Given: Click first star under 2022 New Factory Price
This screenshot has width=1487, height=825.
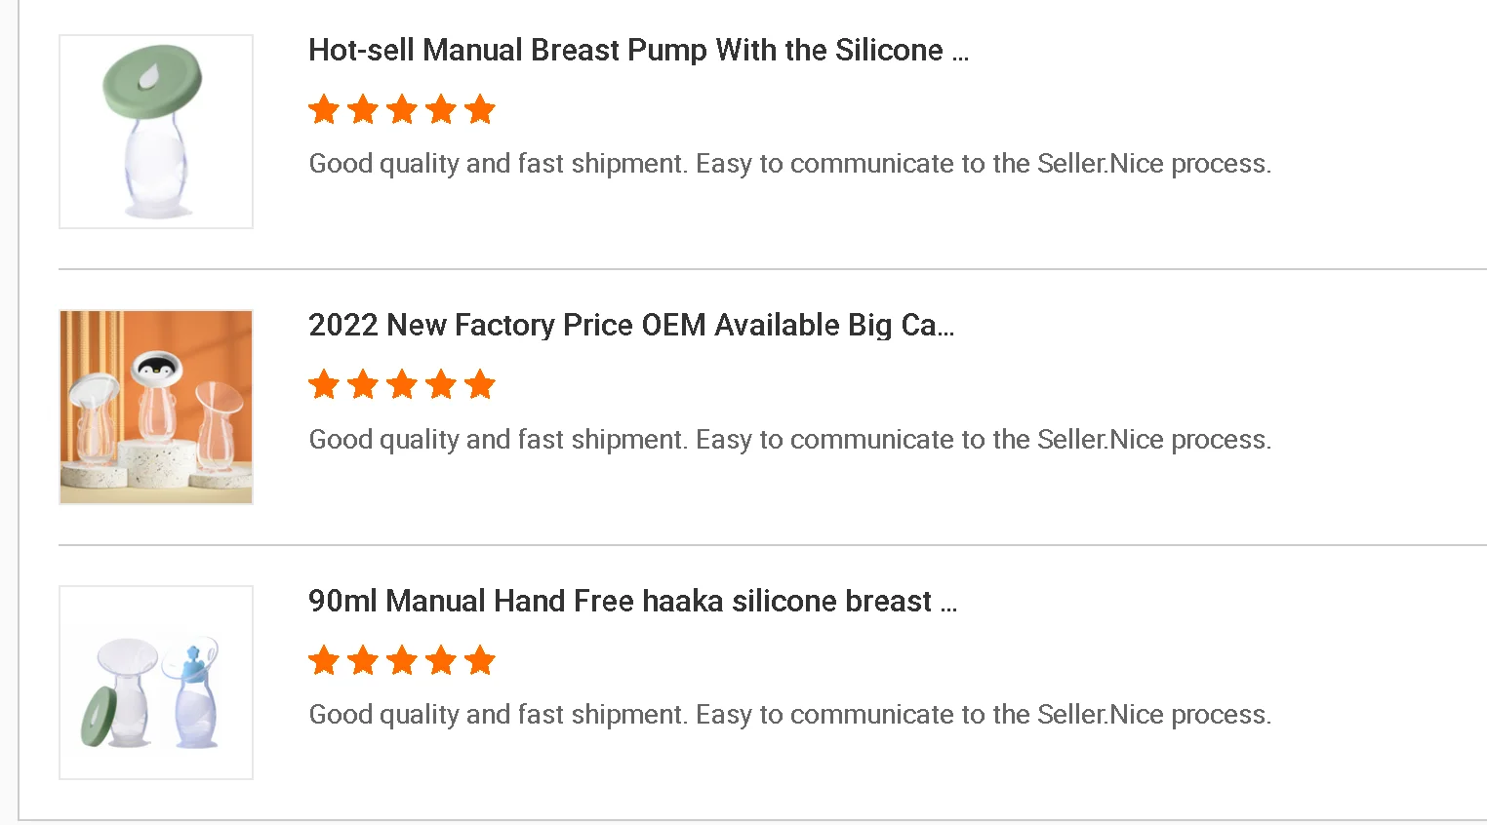Looking at the screenshot, I should tap(324, 384).
